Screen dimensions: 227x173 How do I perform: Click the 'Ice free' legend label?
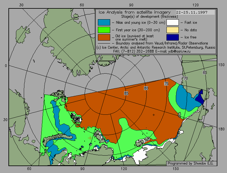[190, 37]
